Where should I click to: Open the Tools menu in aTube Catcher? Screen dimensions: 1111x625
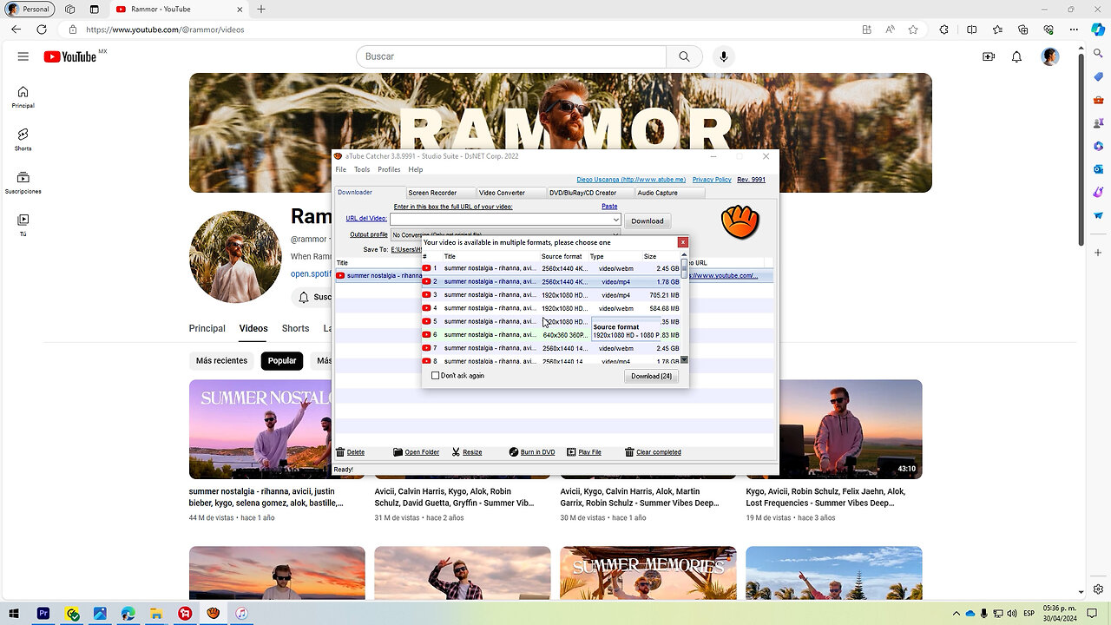(362, 169)
